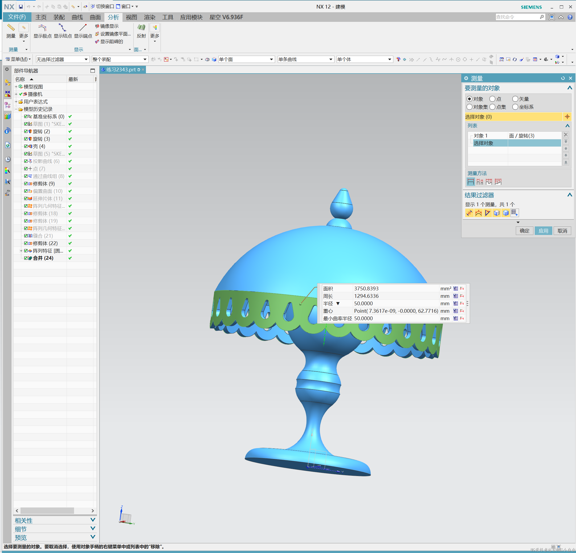Open the 半径 measurement type dropdown arrow

[338, 303]
